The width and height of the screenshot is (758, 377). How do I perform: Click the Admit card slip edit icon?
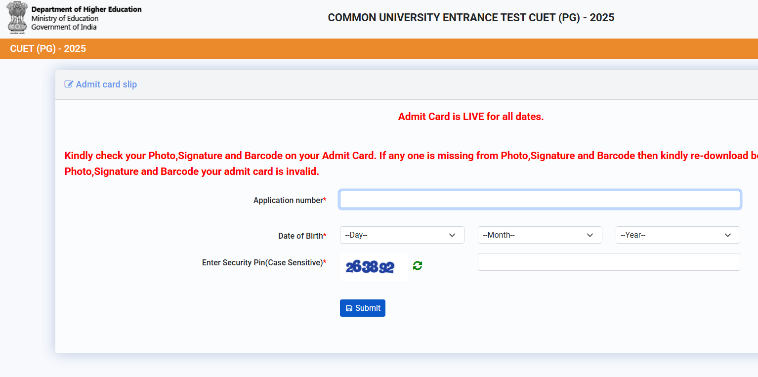click(69, 84)
